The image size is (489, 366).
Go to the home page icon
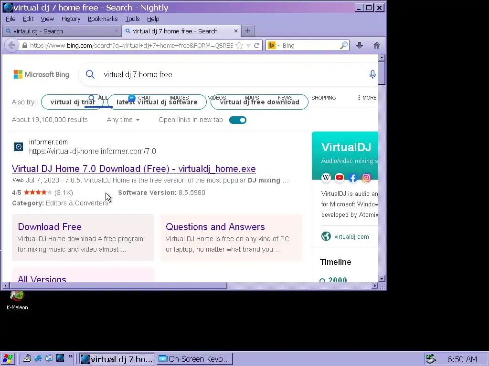[377, 45]
